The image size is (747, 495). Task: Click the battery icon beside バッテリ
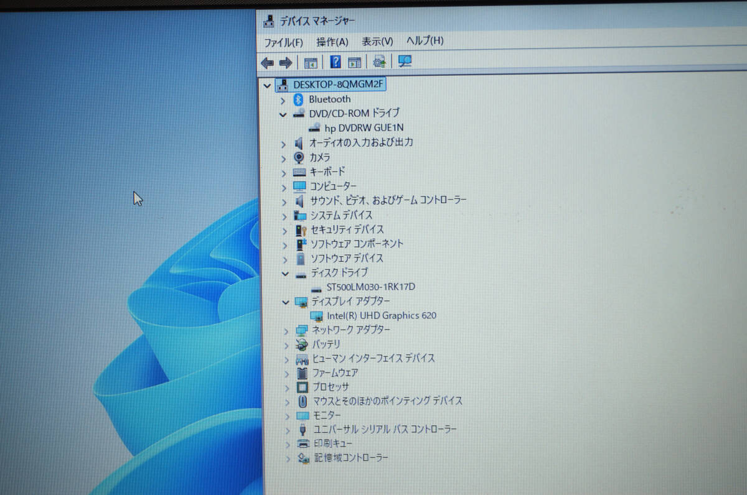tap(302, 345)
